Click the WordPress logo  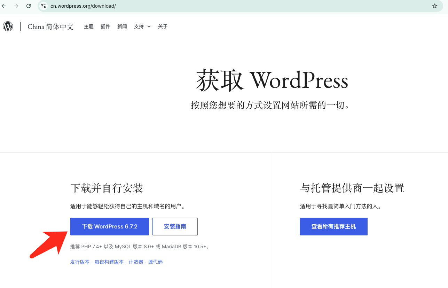pyautogui.click(x=8, y=26)
